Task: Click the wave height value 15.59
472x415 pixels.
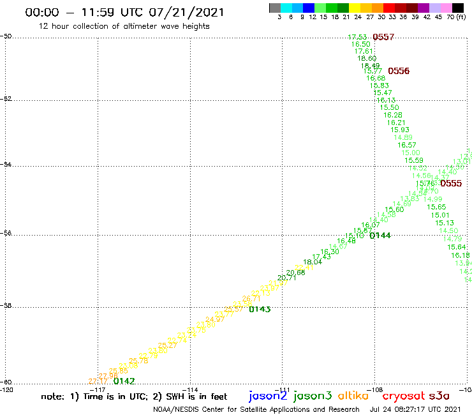Action: click(x=413, y=161)
